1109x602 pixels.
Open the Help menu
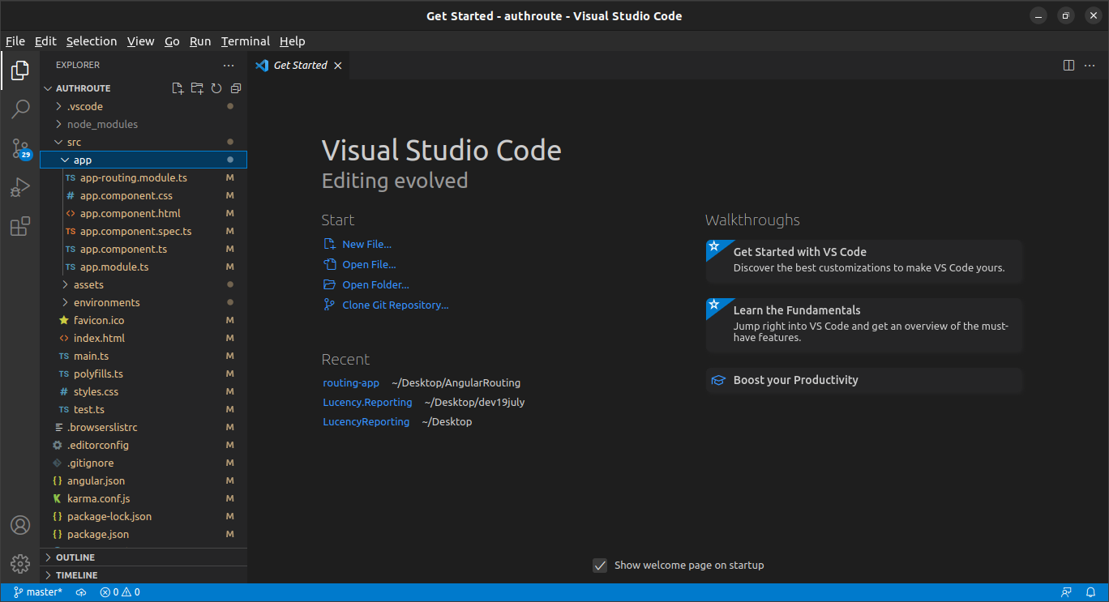292,41
